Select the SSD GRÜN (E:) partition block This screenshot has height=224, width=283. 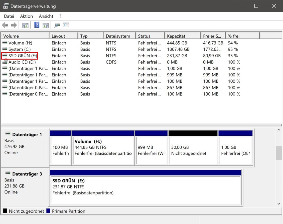point(146,187)
